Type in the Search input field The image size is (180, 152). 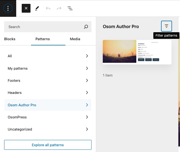(x=44, y=27)
